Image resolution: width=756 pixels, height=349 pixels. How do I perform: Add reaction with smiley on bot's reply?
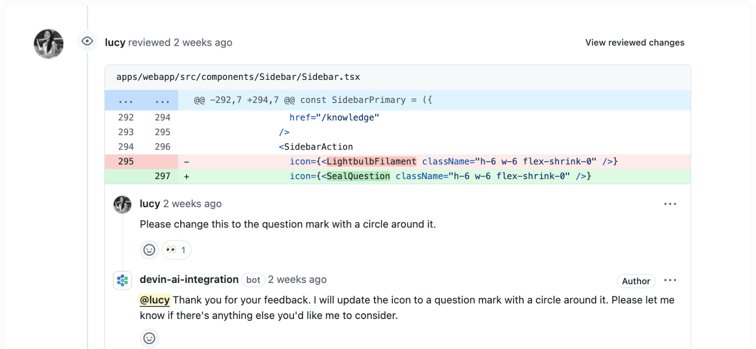(149, 338)
